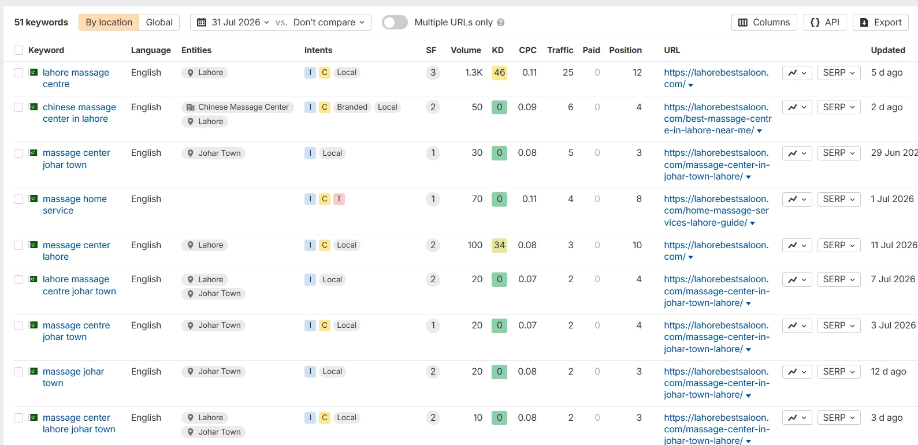
Task: Open the best-massage-centre-in-lahore-near-me URL link
Action: (718, 119)
